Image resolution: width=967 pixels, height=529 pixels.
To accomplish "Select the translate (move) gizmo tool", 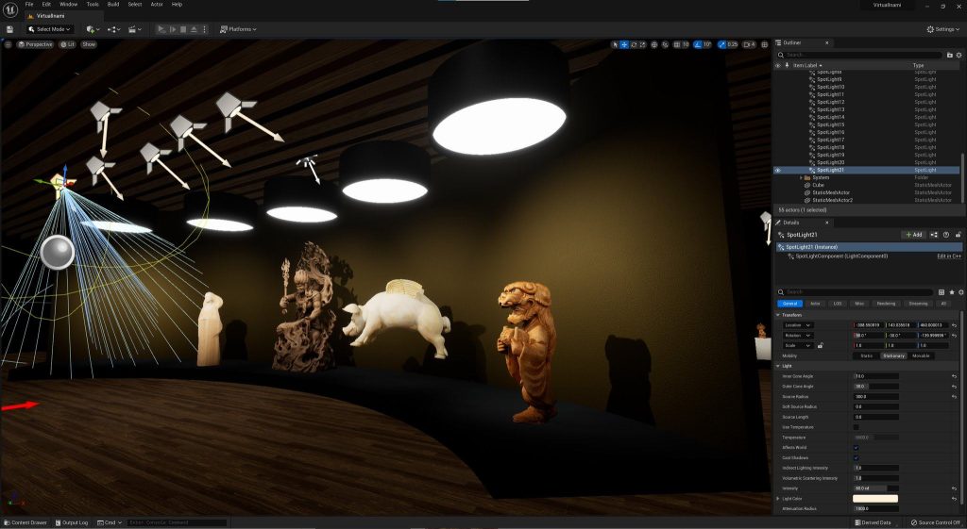I will [x=624, y=44].
